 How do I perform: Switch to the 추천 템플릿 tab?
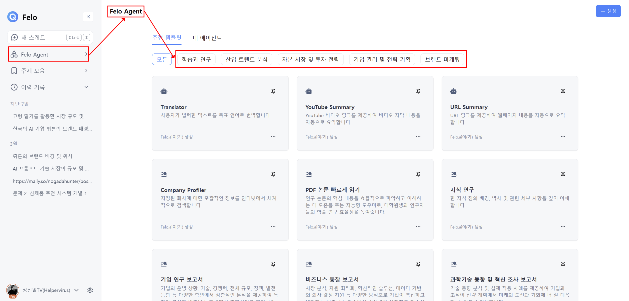point(167,38)
